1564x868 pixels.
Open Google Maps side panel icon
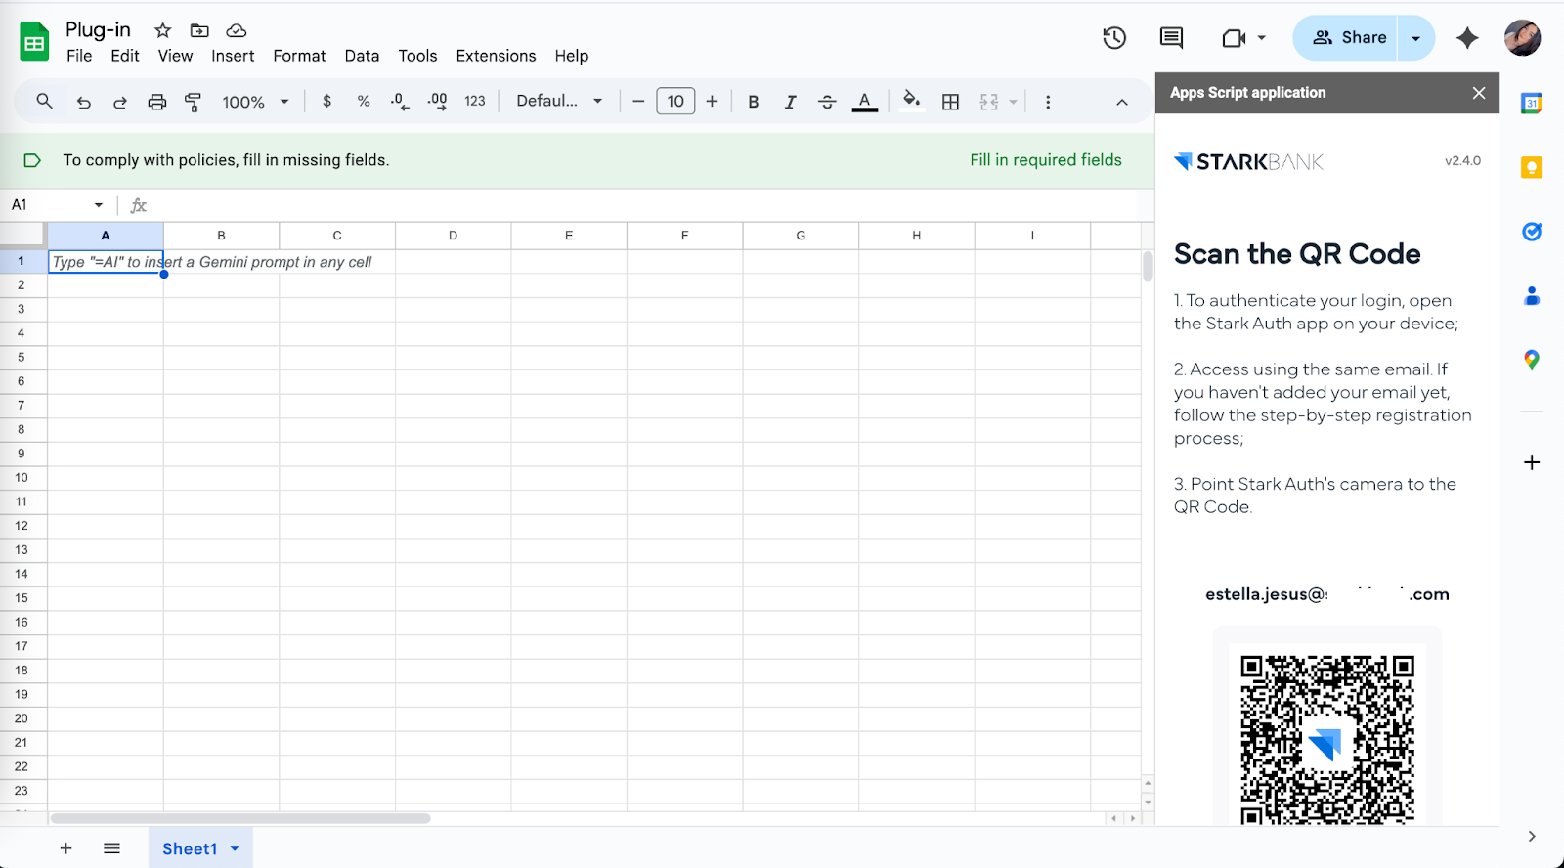point(1532,360)
